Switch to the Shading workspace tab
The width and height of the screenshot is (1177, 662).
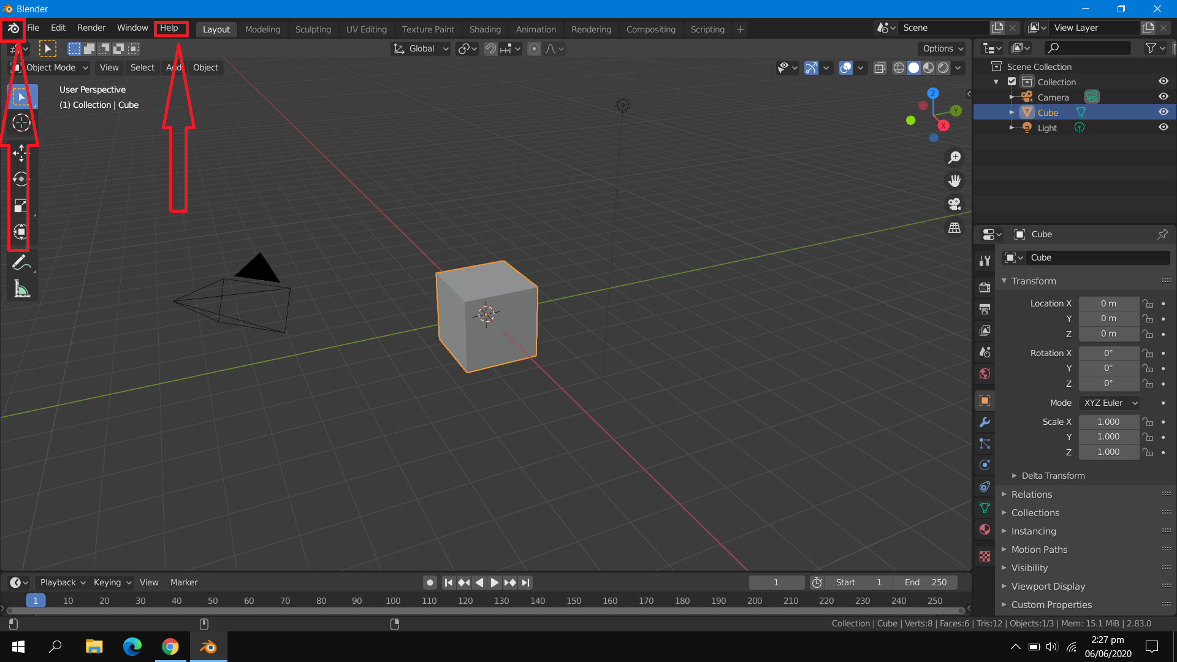click(x=485, y=29)
